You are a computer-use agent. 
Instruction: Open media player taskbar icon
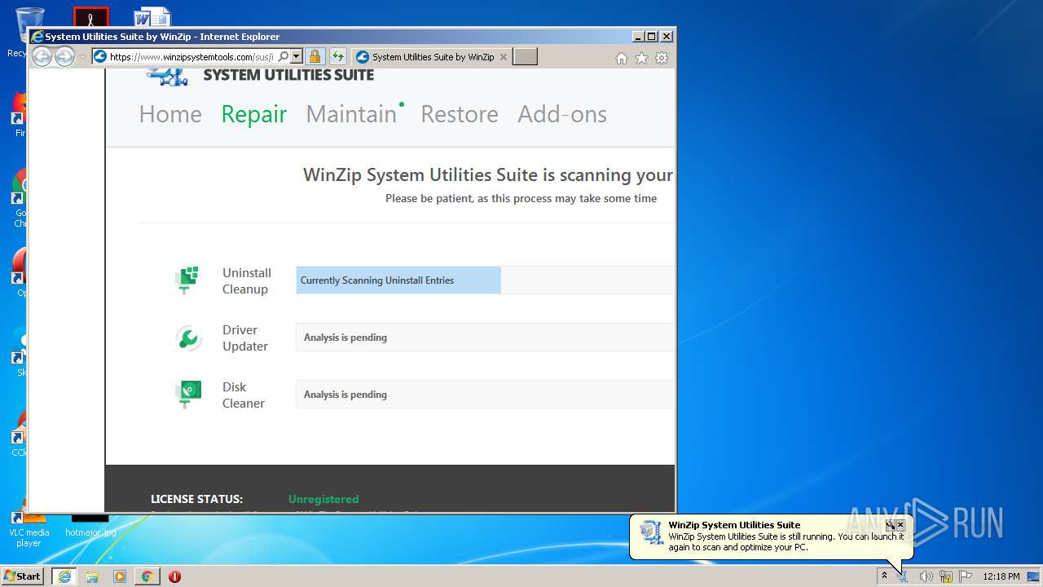pyautogui.click(x=120, y=576)
